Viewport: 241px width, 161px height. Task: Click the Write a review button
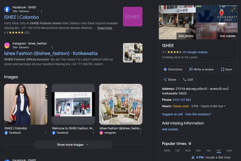[x=201, y=69]
